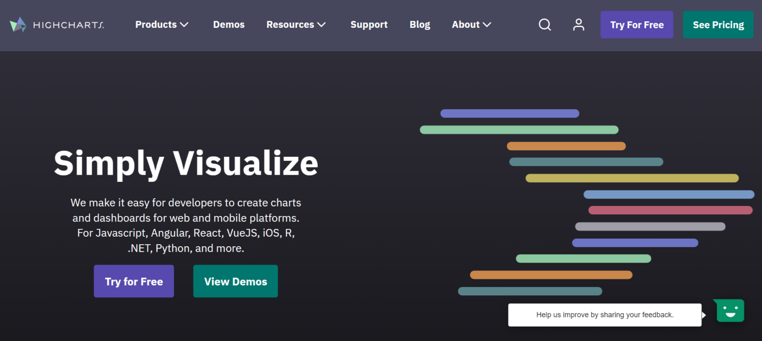Image resolution: width=762 pixels, height=341 pixels.
Task: Click the header Try For Free button
Action: coord(636,25)
